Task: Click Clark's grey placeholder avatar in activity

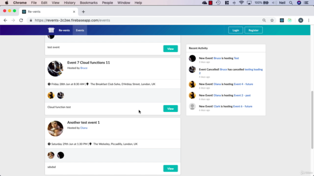Action: tap(192, 107)
